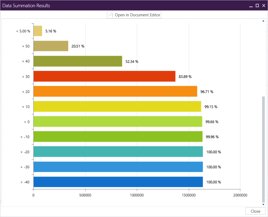Click the red bar for > 30

(104, 76)
